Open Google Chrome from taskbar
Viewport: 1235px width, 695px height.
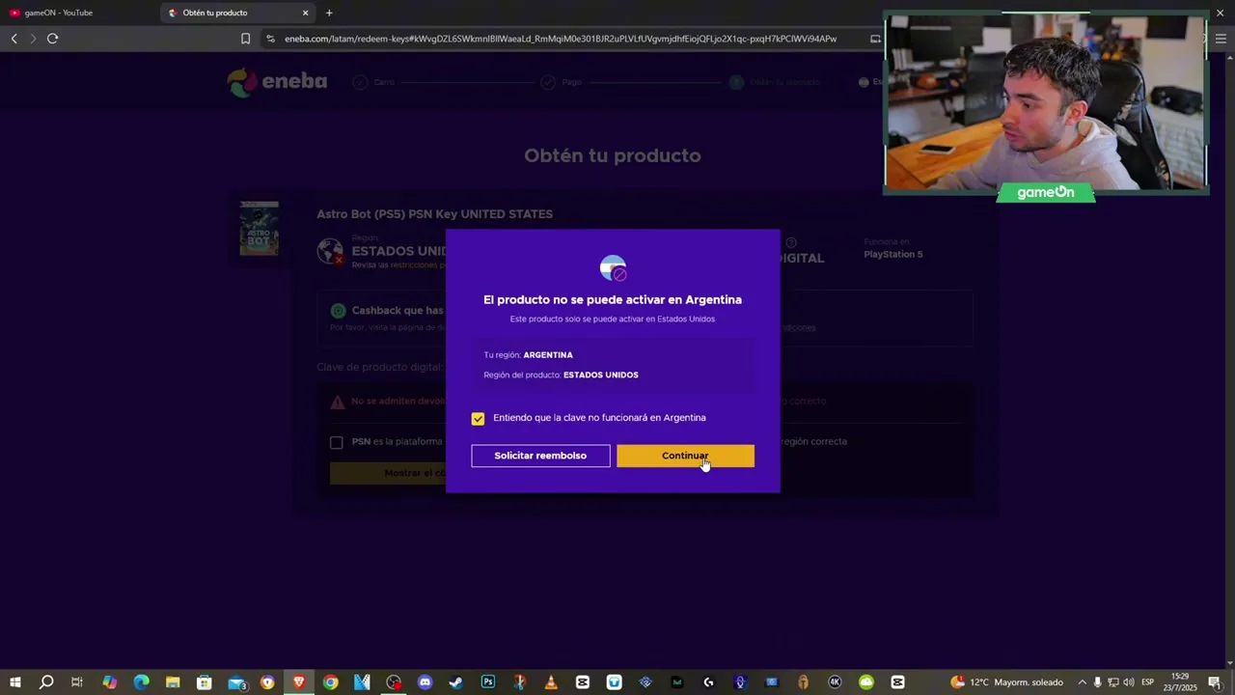pos(331,682)
